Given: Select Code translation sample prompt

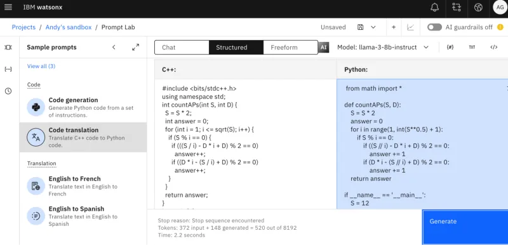Looking at the screenshot, I should 83,137.
